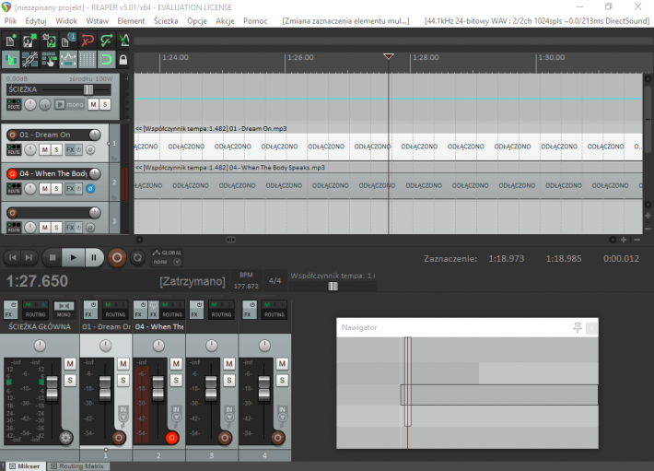The image size is (654, 471).
Task: Toggle the metronome icon
Action: [x=123, y=41]
